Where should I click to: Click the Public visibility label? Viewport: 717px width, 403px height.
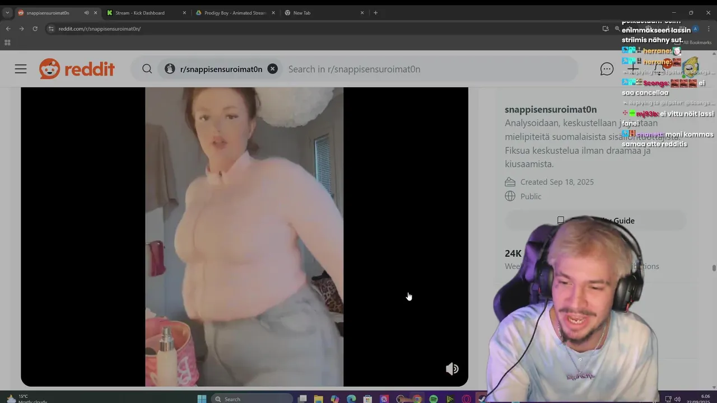(x=530, y=196)
